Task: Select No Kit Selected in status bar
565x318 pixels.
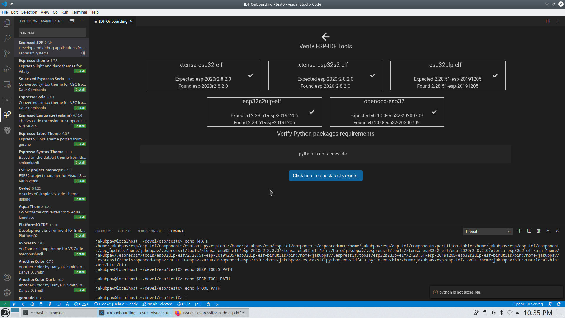Action: [157, 304]
